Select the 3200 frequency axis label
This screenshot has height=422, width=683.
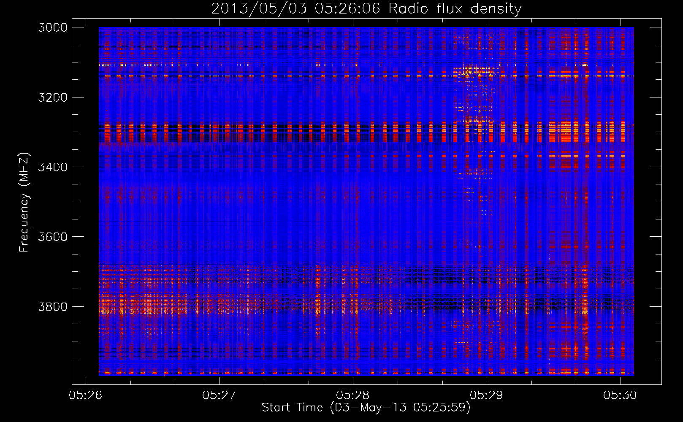click(53, 97)
